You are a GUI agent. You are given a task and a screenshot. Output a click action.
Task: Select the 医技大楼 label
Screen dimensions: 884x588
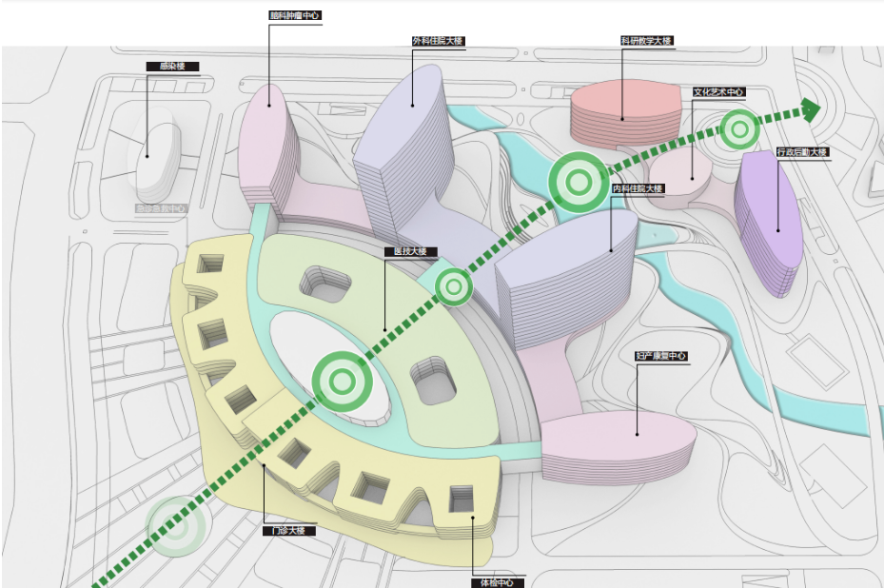coord(410,252)
